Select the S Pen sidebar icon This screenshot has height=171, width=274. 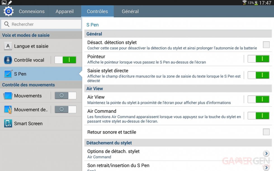[8, 74]
